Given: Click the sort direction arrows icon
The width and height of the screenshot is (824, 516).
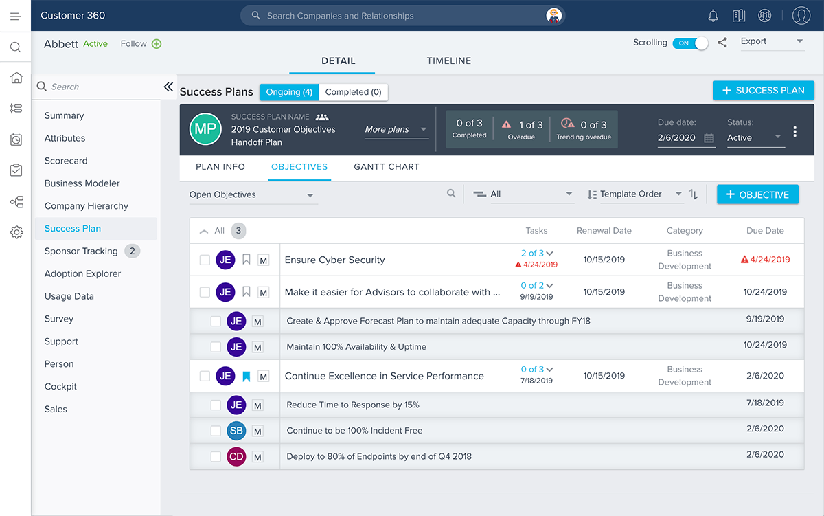Looking at the screenshot, I should coord(694,194).
